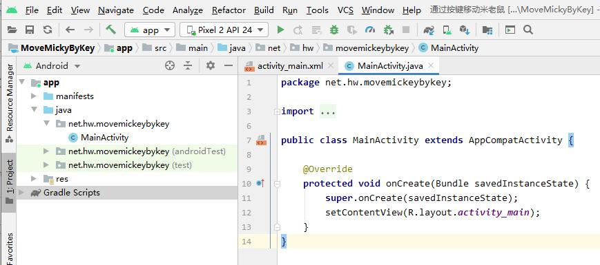Click Attach Debugger to Android Process icon
Viewport: 600px width, 265px height.
389,30
